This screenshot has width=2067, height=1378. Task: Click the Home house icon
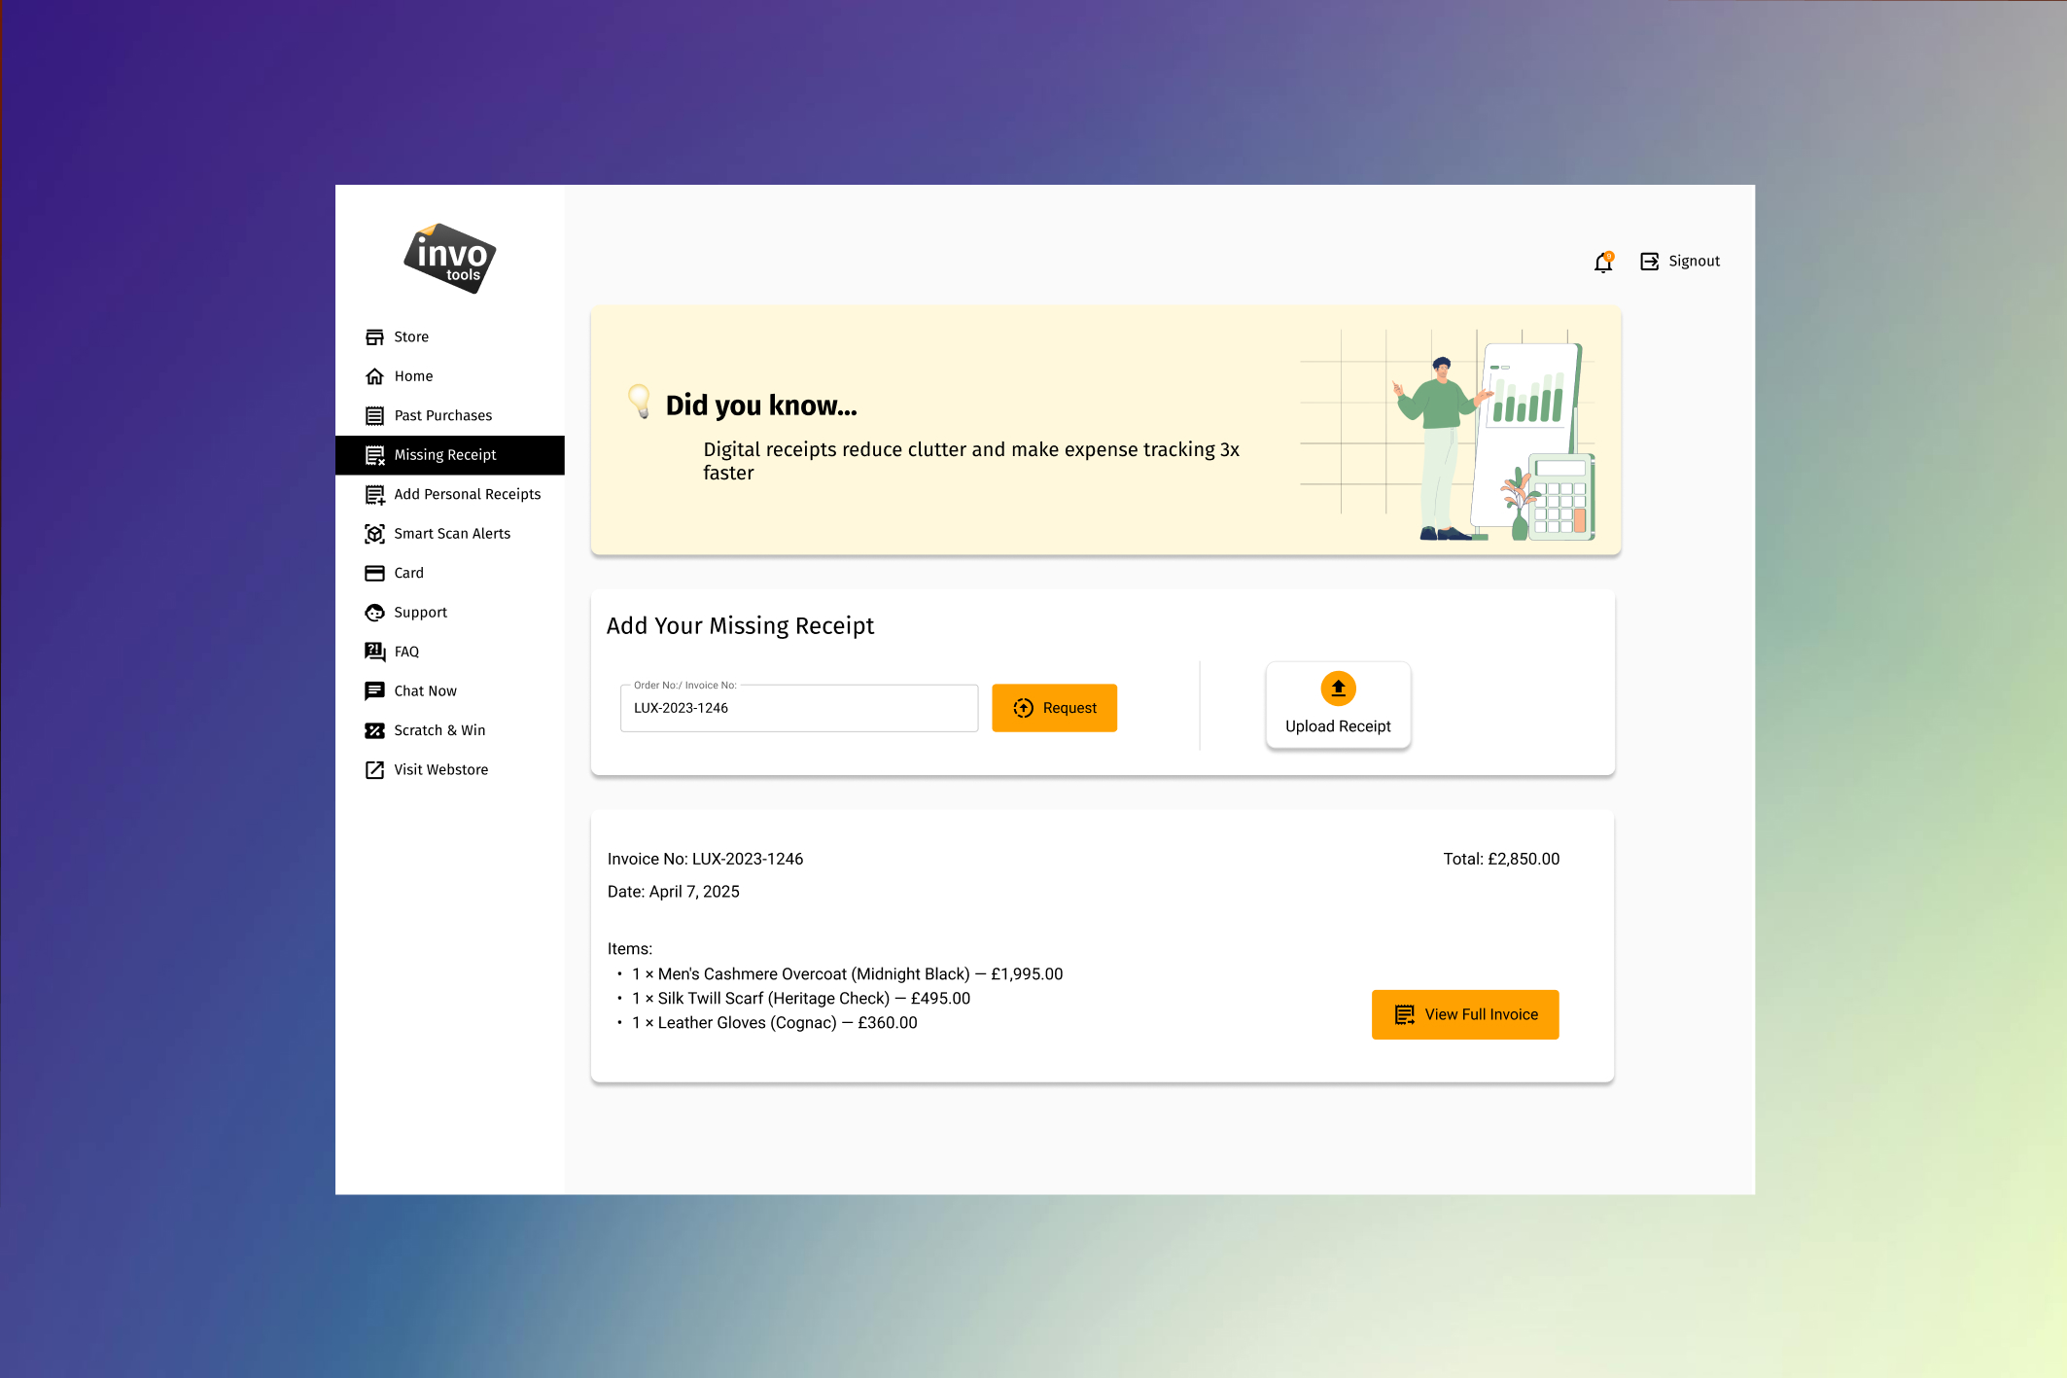pos(374,376)
